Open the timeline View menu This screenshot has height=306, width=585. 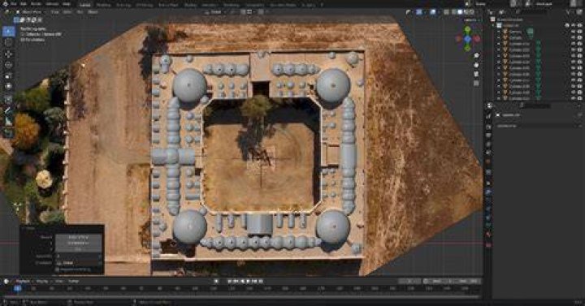(x=59, y=282)
